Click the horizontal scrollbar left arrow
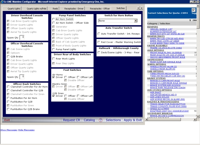Screen dimensions: 200x145 coord(146,119)
